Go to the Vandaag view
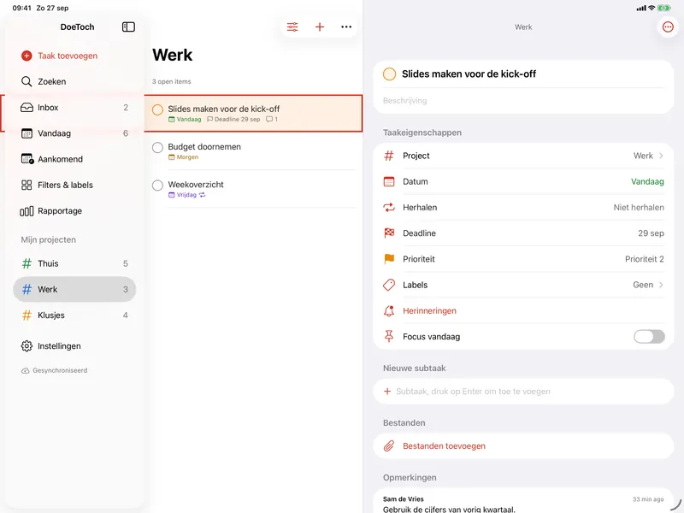This screenshot has width=684, height=513. tap(74, 133)
